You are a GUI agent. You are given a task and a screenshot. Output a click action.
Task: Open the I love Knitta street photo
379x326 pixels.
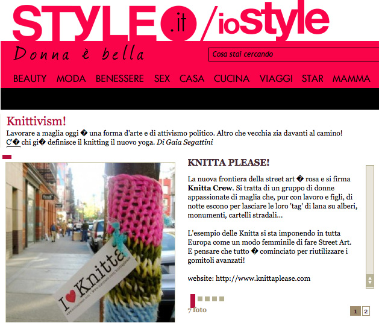point(90,242)
